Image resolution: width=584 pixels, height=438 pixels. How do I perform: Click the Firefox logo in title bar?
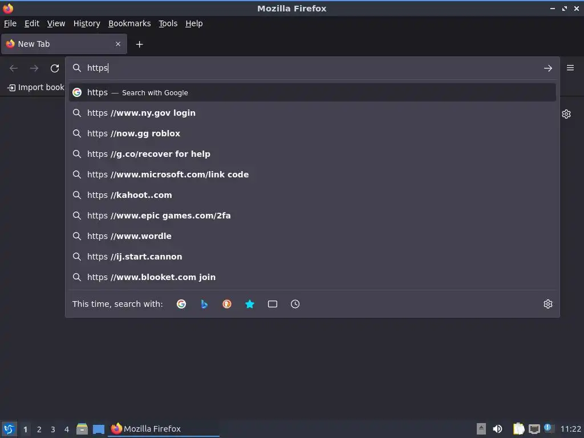click(x=8, y=8)
